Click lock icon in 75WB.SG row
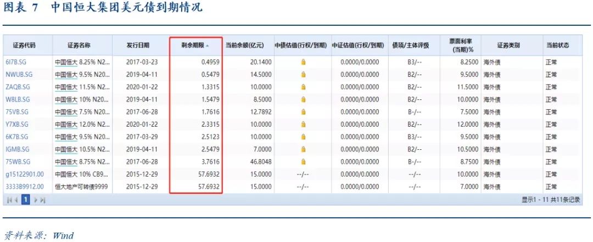The image size is (593, 242). tap(303, 162)
